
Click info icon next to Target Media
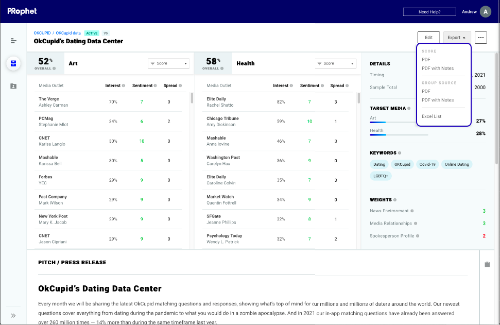[409, 109]
